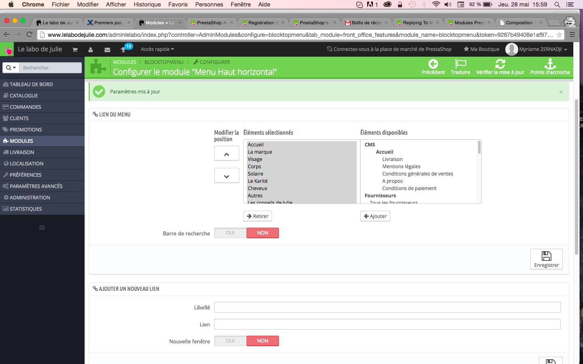Open the Afficher menu

click(116, 4)
